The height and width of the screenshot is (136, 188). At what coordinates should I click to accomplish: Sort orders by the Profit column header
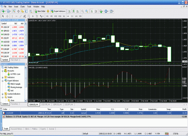179,109
